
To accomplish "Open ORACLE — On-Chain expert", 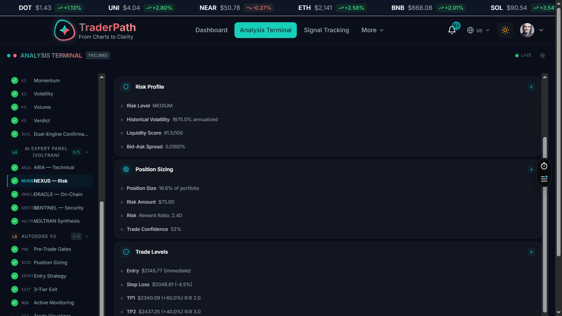I will [x=50, y=194].
